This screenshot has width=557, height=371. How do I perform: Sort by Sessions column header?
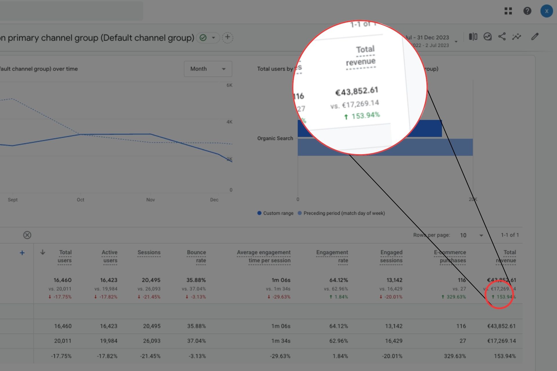coord(149,252)
